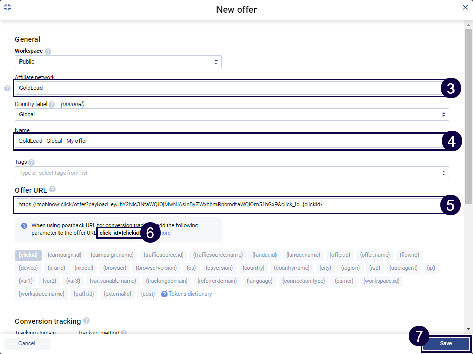Screen dimensions: 473x354
Task: Click the question icon left of Affiliate network
Action: [x=7, y=88]
